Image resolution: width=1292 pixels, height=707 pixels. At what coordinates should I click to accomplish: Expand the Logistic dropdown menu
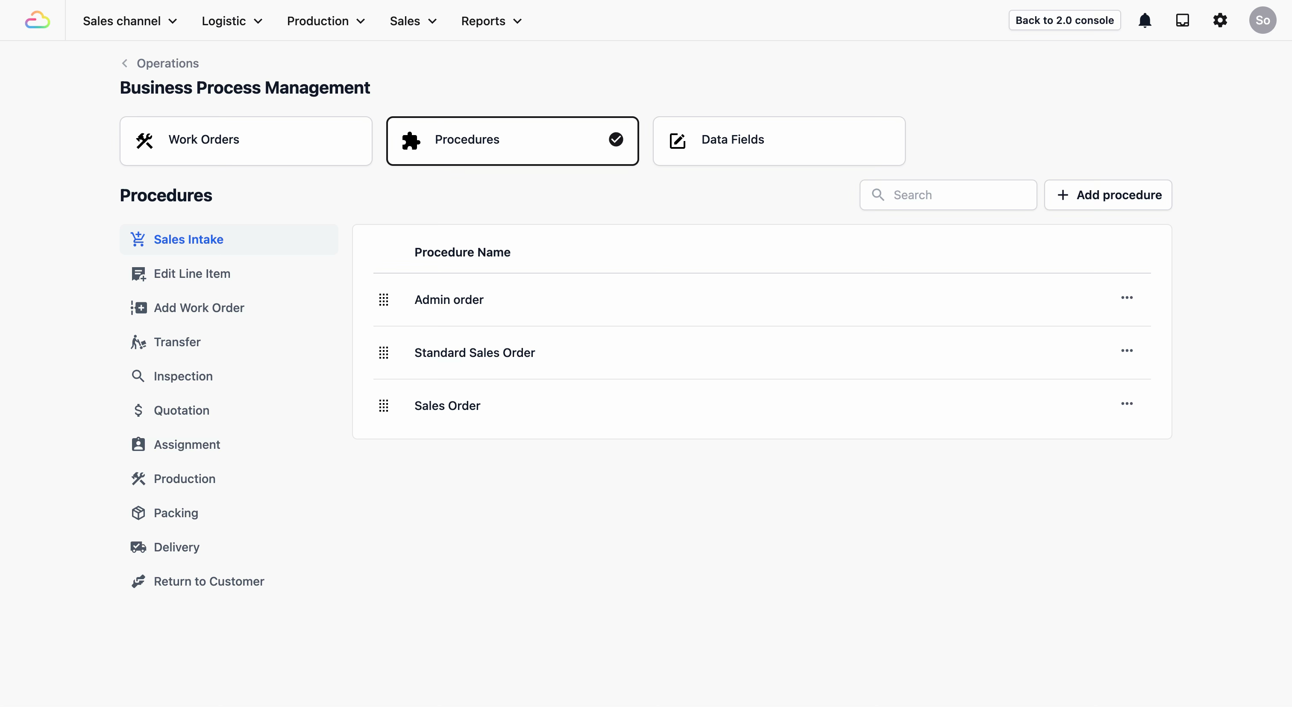pyautogui.click(x=232, y=21)
